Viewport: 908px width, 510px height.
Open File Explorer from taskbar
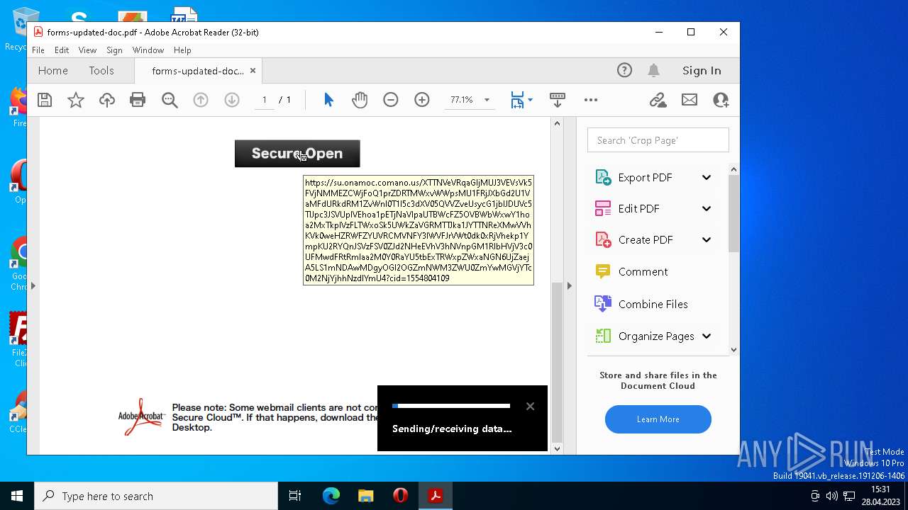coord(365,496)
